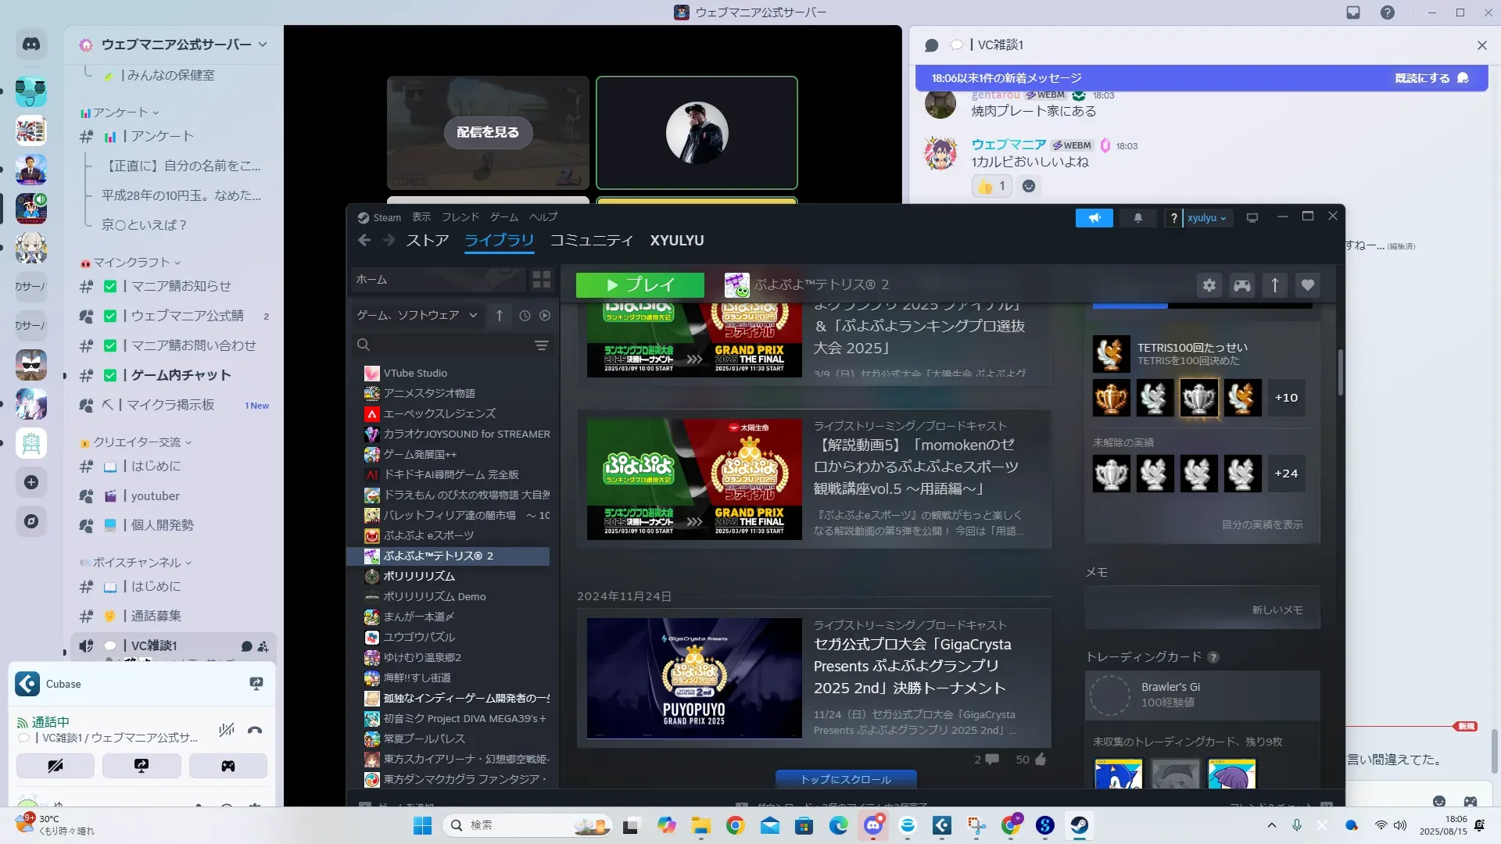
Task: Collapse the マインクラフト channel category
Action: pyautogui.click(x=133, y=263)
